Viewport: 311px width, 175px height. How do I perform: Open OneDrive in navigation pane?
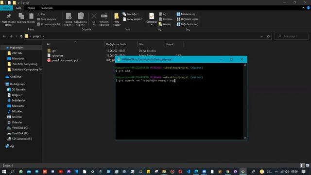coord(16,77)
